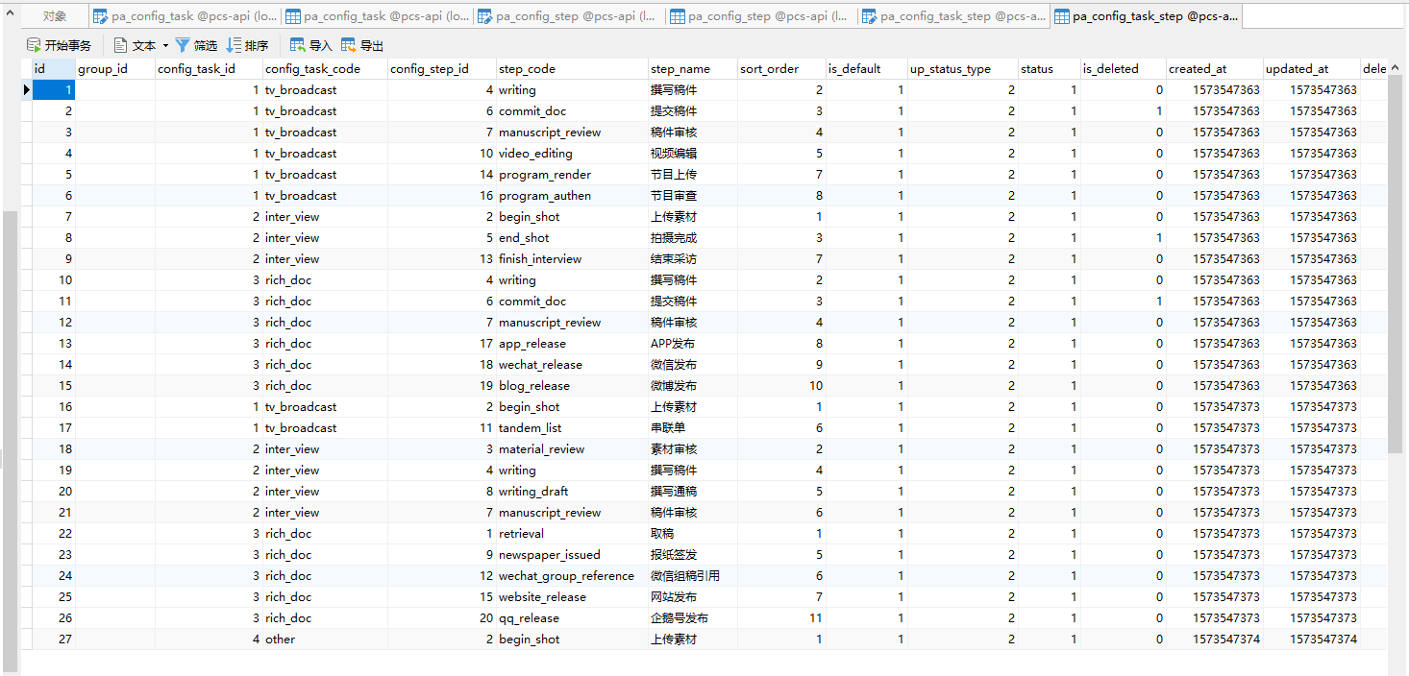This screenshot has height=676, width=1409.
Task: Open the pa_config_step design tab with pencil icon
Action: click(x=570, y=16)
